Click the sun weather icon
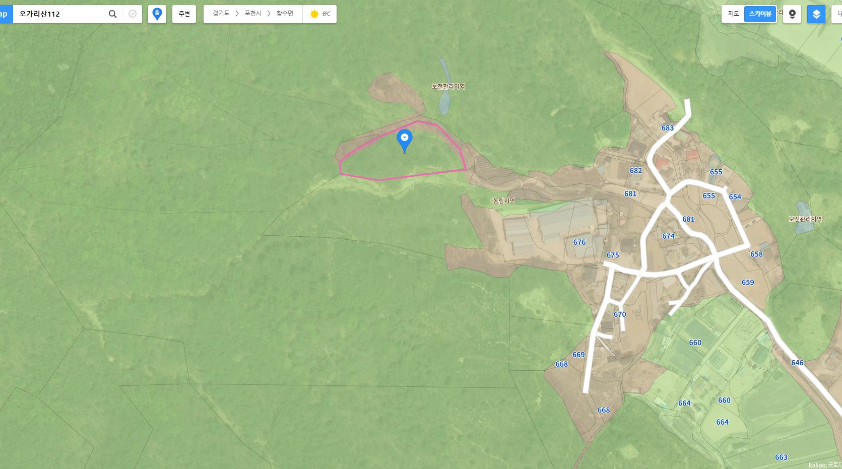This screenshot has height=469, width=842. pos(314,14)
